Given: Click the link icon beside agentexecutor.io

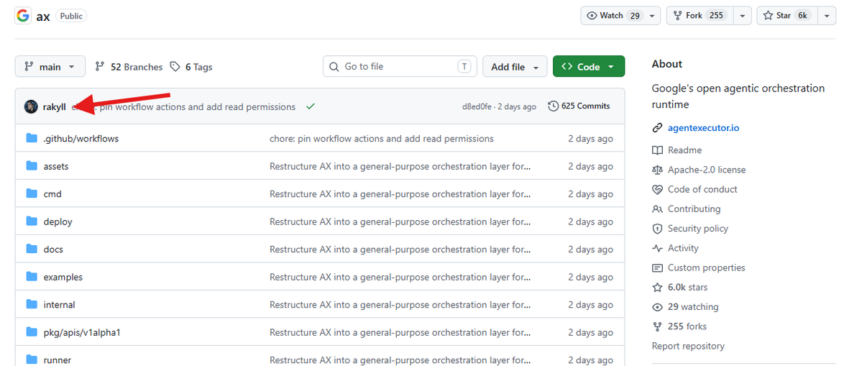Looking at the screenshot, I should 657,128.
